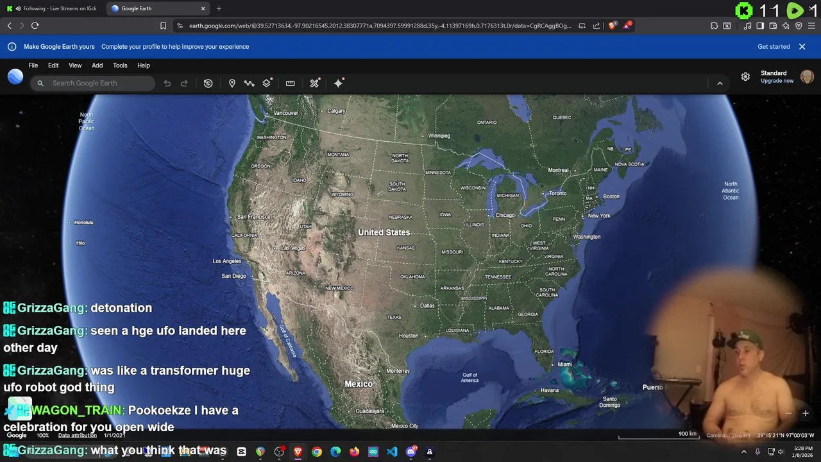Screen dimensions: 821x462
Task: Click the Mexico label on map
Action: pyautogui.click(x=359, y=384)
